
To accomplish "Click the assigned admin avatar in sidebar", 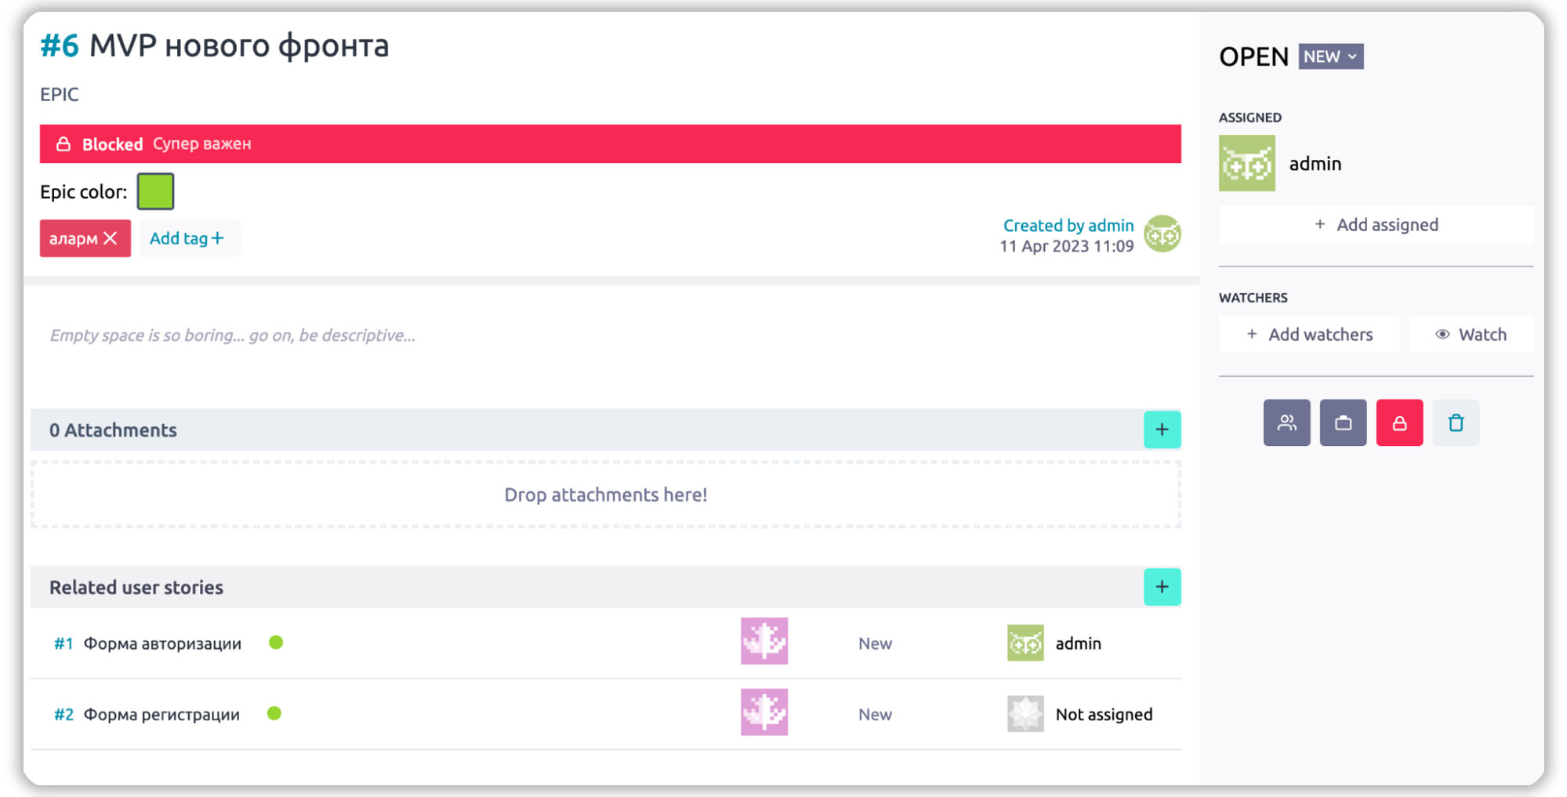I will (x=1246, y=164).
